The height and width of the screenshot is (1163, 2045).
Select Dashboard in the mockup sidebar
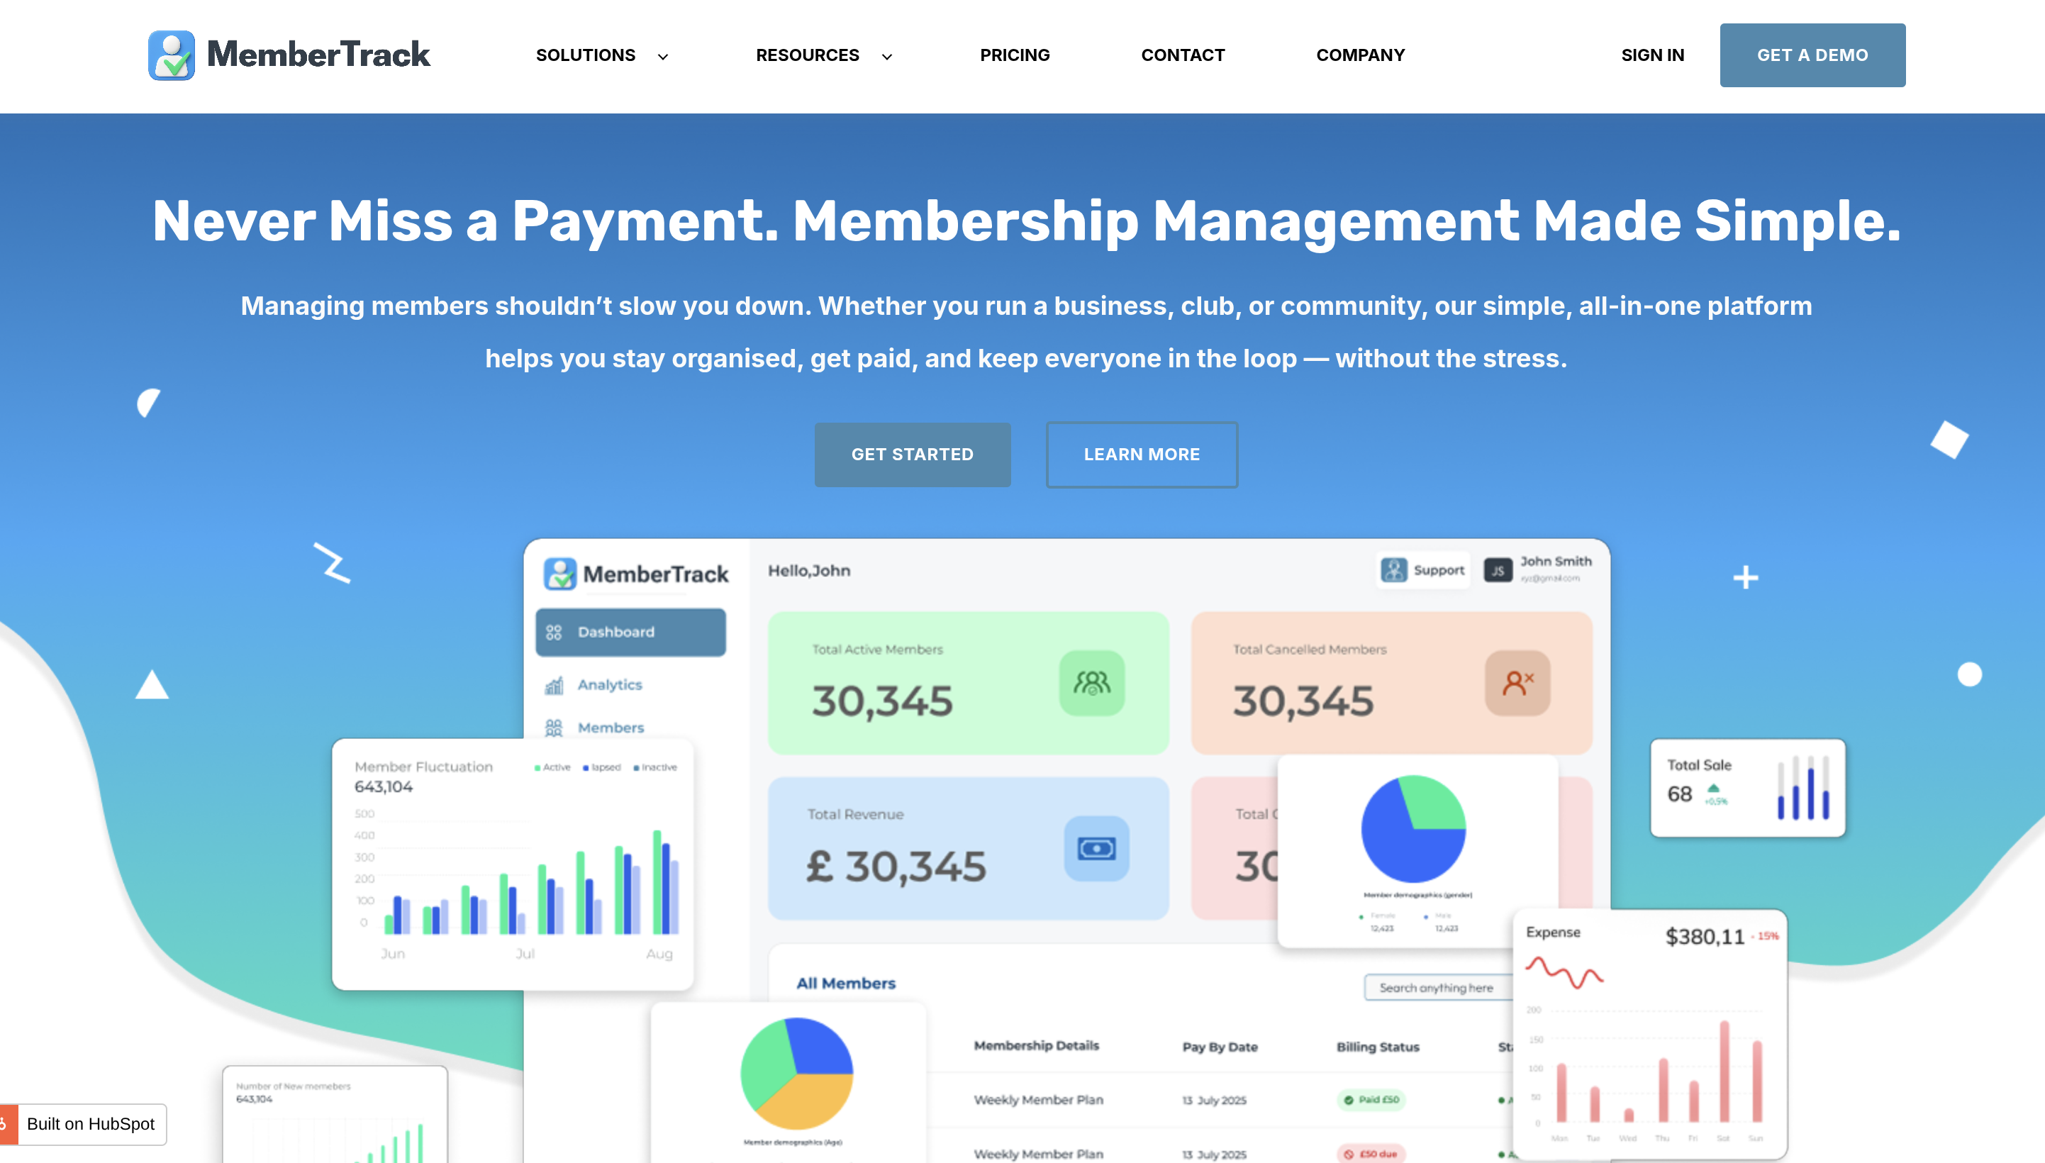pyautogui.click(x=630, y=632)
